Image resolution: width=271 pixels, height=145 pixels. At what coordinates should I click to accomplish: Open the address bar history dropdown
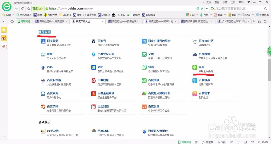[x=207, y=8]
